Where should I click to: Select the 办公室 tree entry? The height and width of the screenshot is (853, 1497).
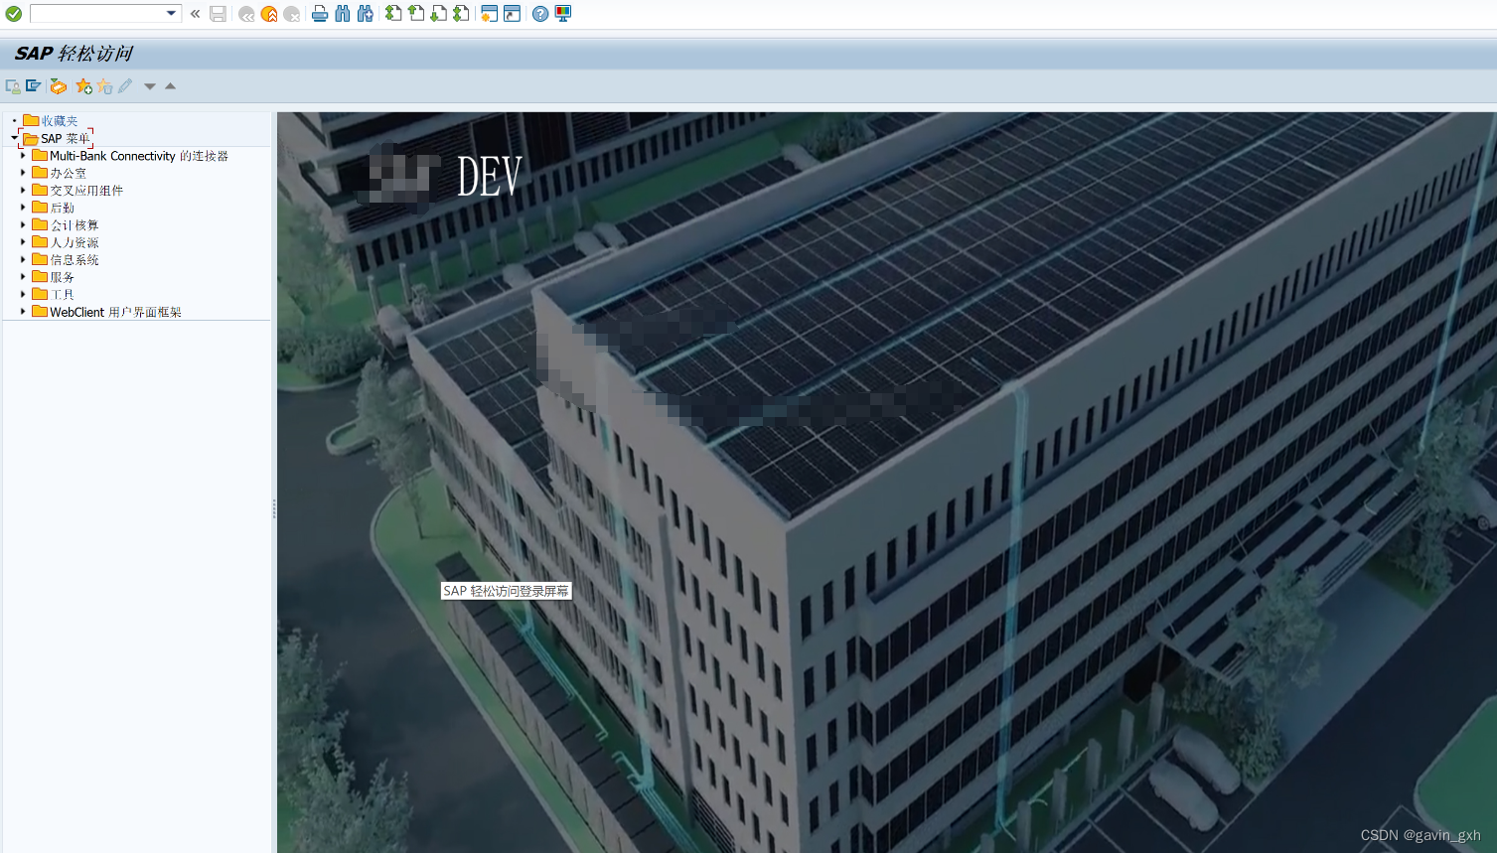coord(60,173)
